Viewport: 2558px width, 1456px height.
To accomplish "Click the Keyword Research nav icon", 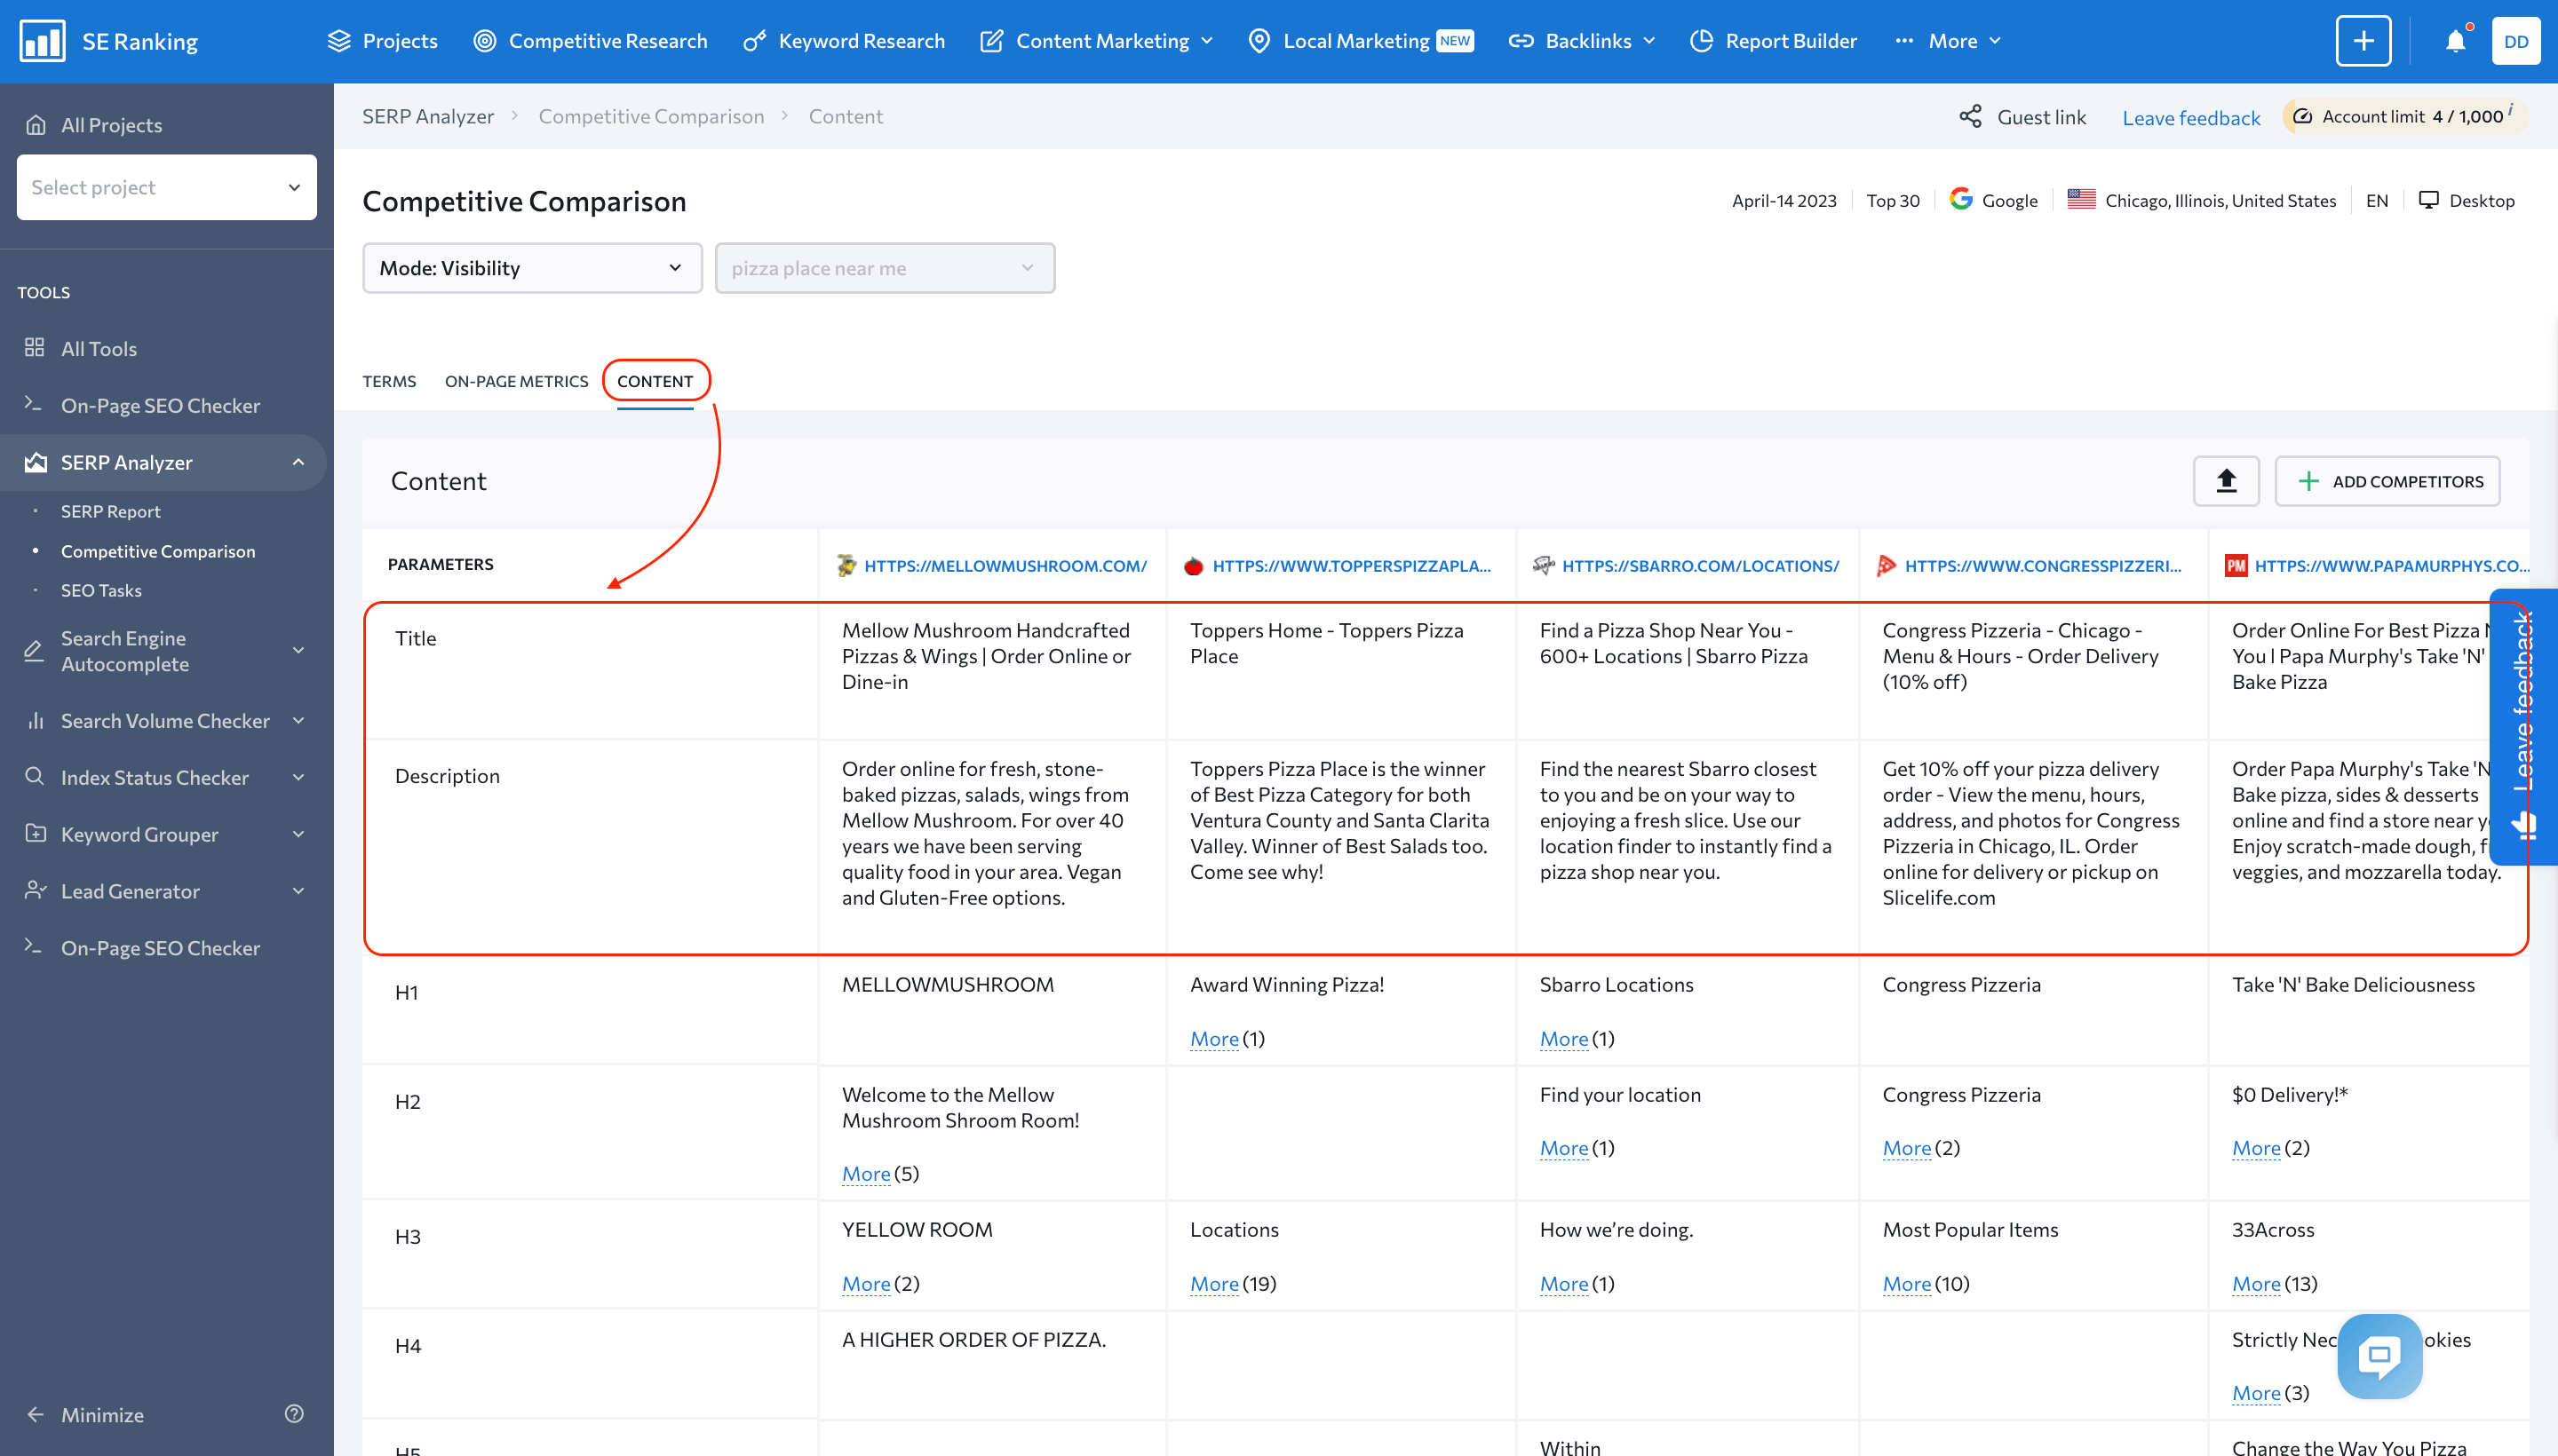I will [758, 41].
